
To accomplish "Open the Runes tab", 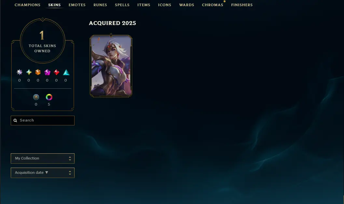I will (100, 5).
